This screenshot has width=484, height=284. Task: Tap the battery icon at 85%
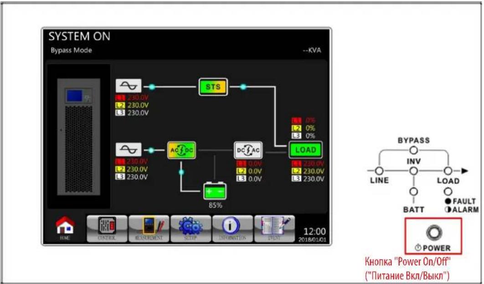pyautogui.click(x=215, y=191)
